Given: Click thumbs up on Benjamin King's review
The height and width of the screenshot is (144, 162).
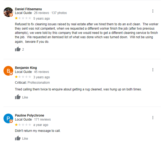Looking at the screenshot, I should coord(18,97).
